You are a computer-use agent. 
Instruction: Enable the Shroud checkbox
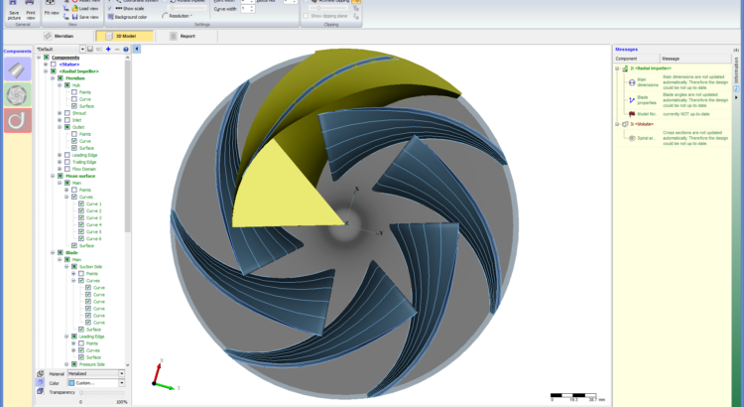point(66,113)
